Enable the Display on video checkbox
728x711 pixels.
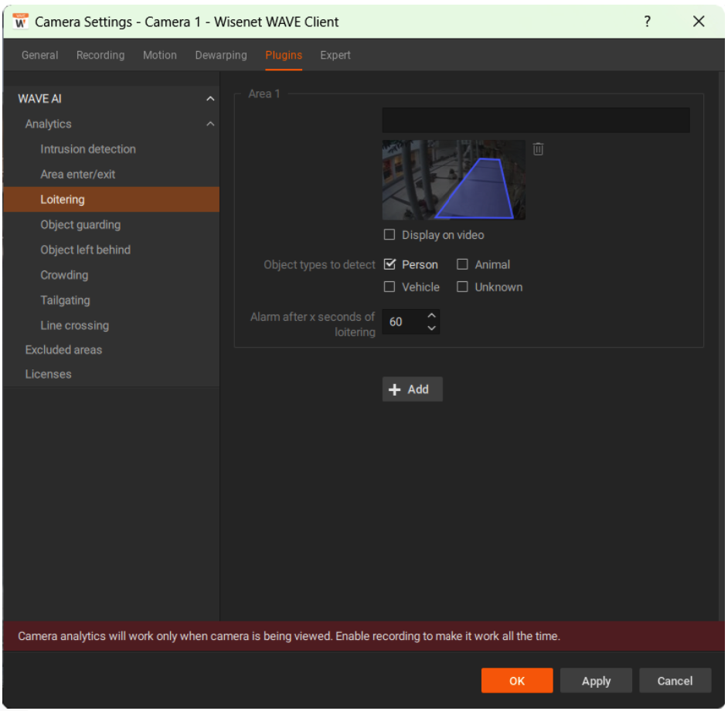(390, 234)
